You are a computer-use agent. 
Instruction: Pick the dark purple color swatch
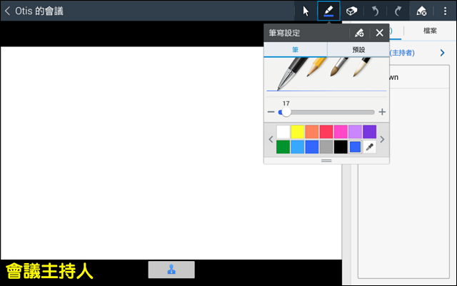370,132
